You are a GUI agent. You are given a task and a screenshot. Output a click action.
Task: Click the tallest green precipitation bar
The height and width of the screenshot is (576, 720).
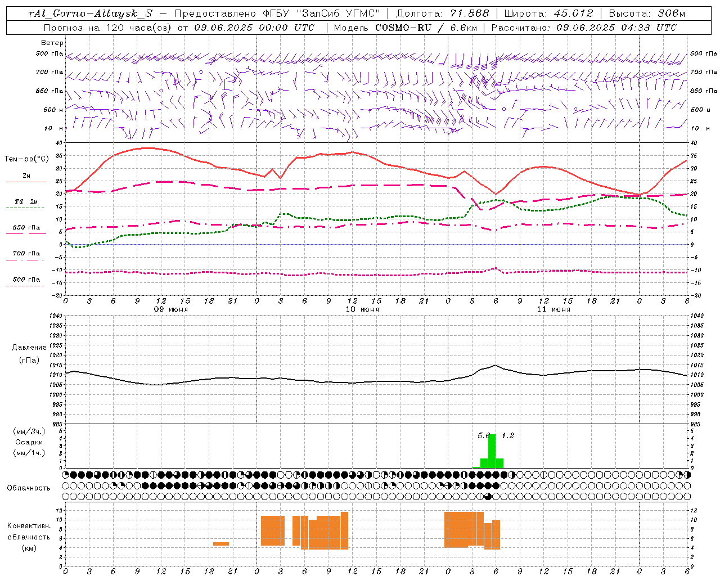pos(492,451)
